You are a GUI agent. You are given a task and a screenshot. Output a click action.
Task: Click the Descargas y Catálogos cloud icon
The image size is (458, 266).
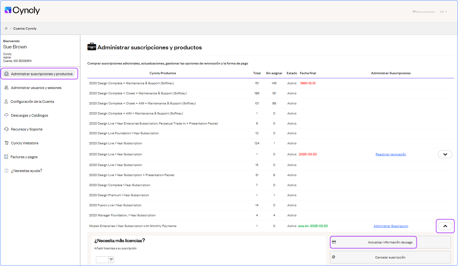click(6, 115)
